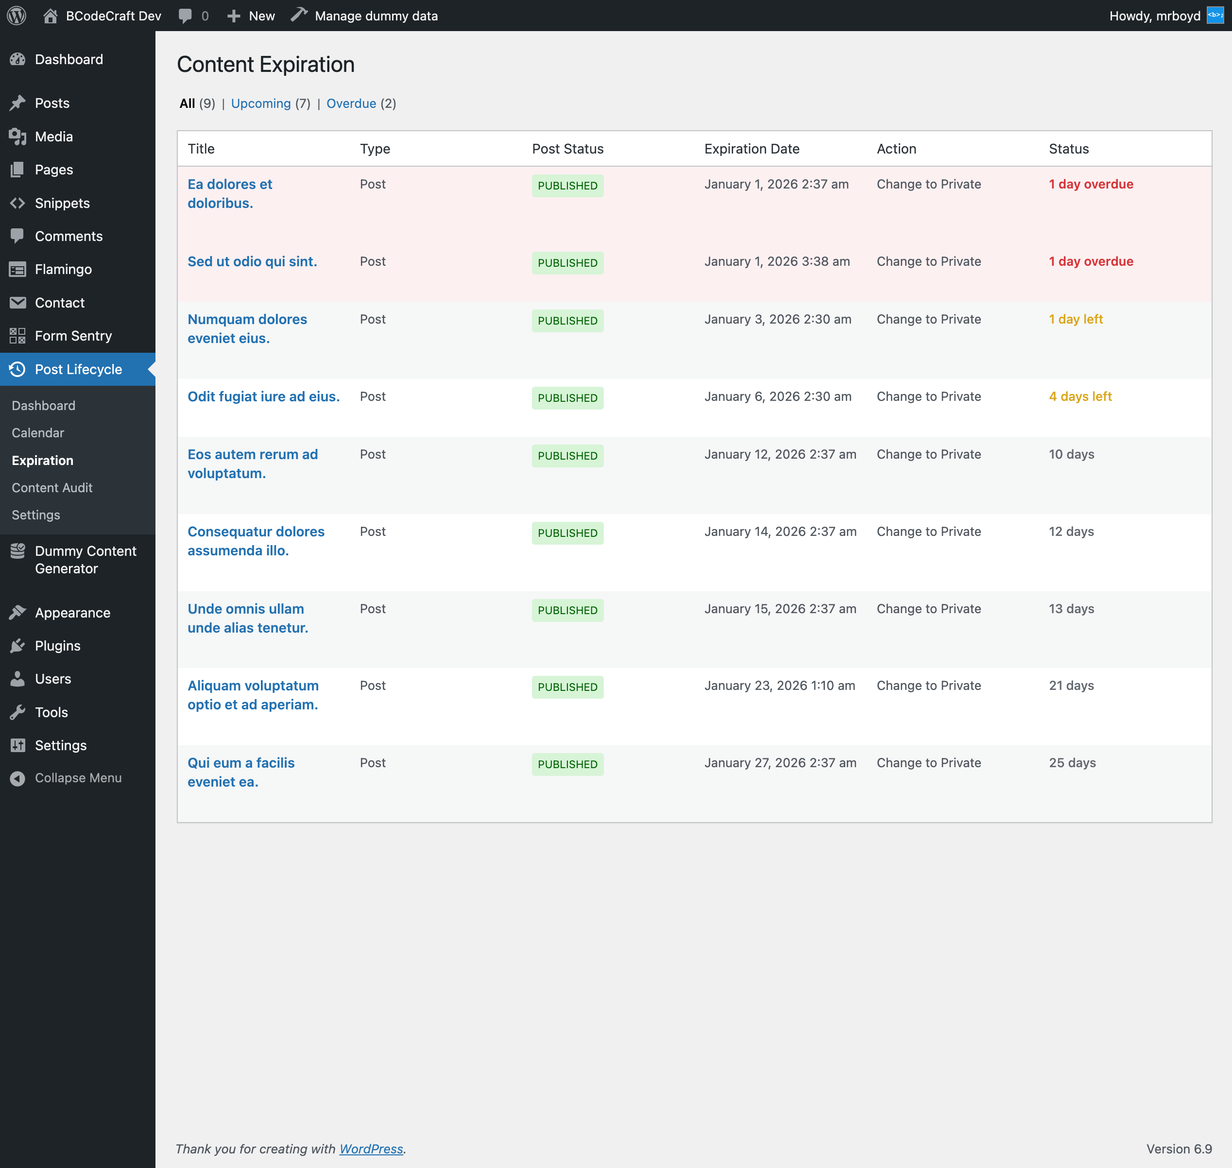
Task: Collapse the admin menu
Action: pyautogui.click(x=17, y=778)
